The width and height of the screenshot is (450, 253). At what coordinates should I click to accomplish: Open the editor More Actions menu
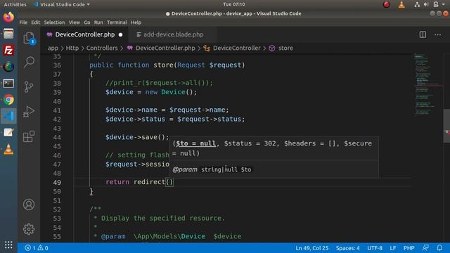click(437, 34)
